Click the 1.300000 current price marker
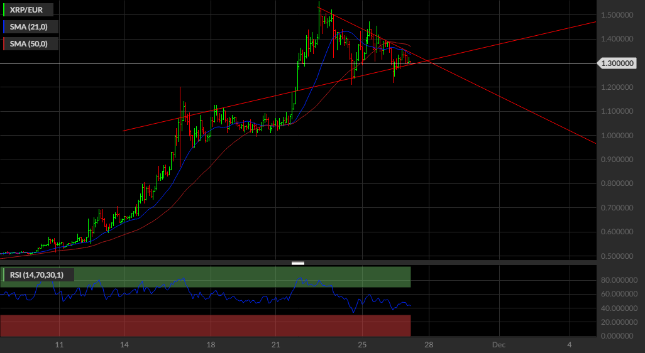This screenshot has width=645, height=353. tap(616, 63)
